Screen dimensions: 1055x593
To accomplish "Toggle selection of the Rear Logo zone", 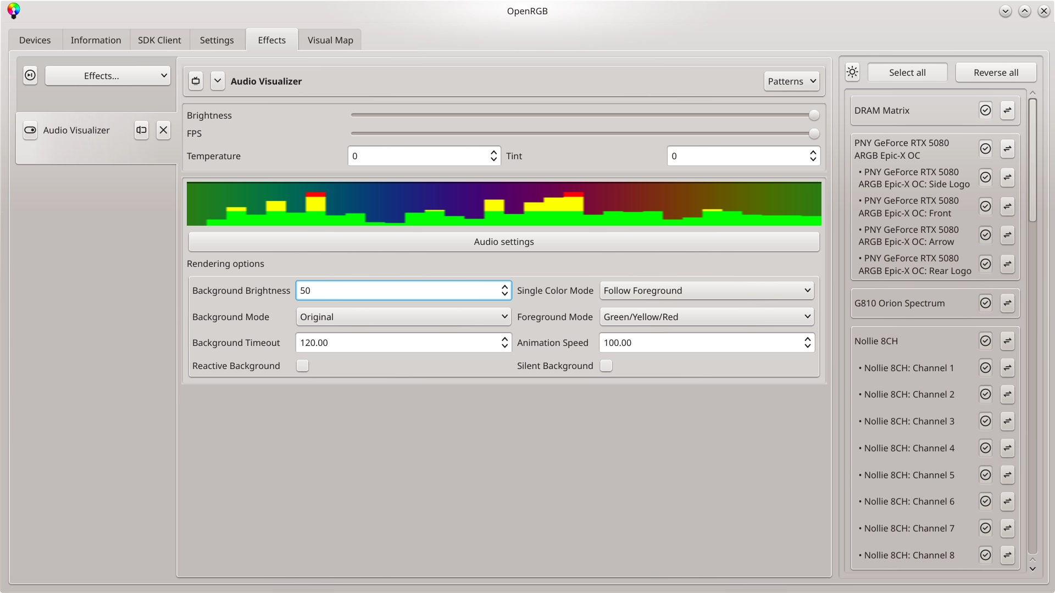I will coord(986,264).
